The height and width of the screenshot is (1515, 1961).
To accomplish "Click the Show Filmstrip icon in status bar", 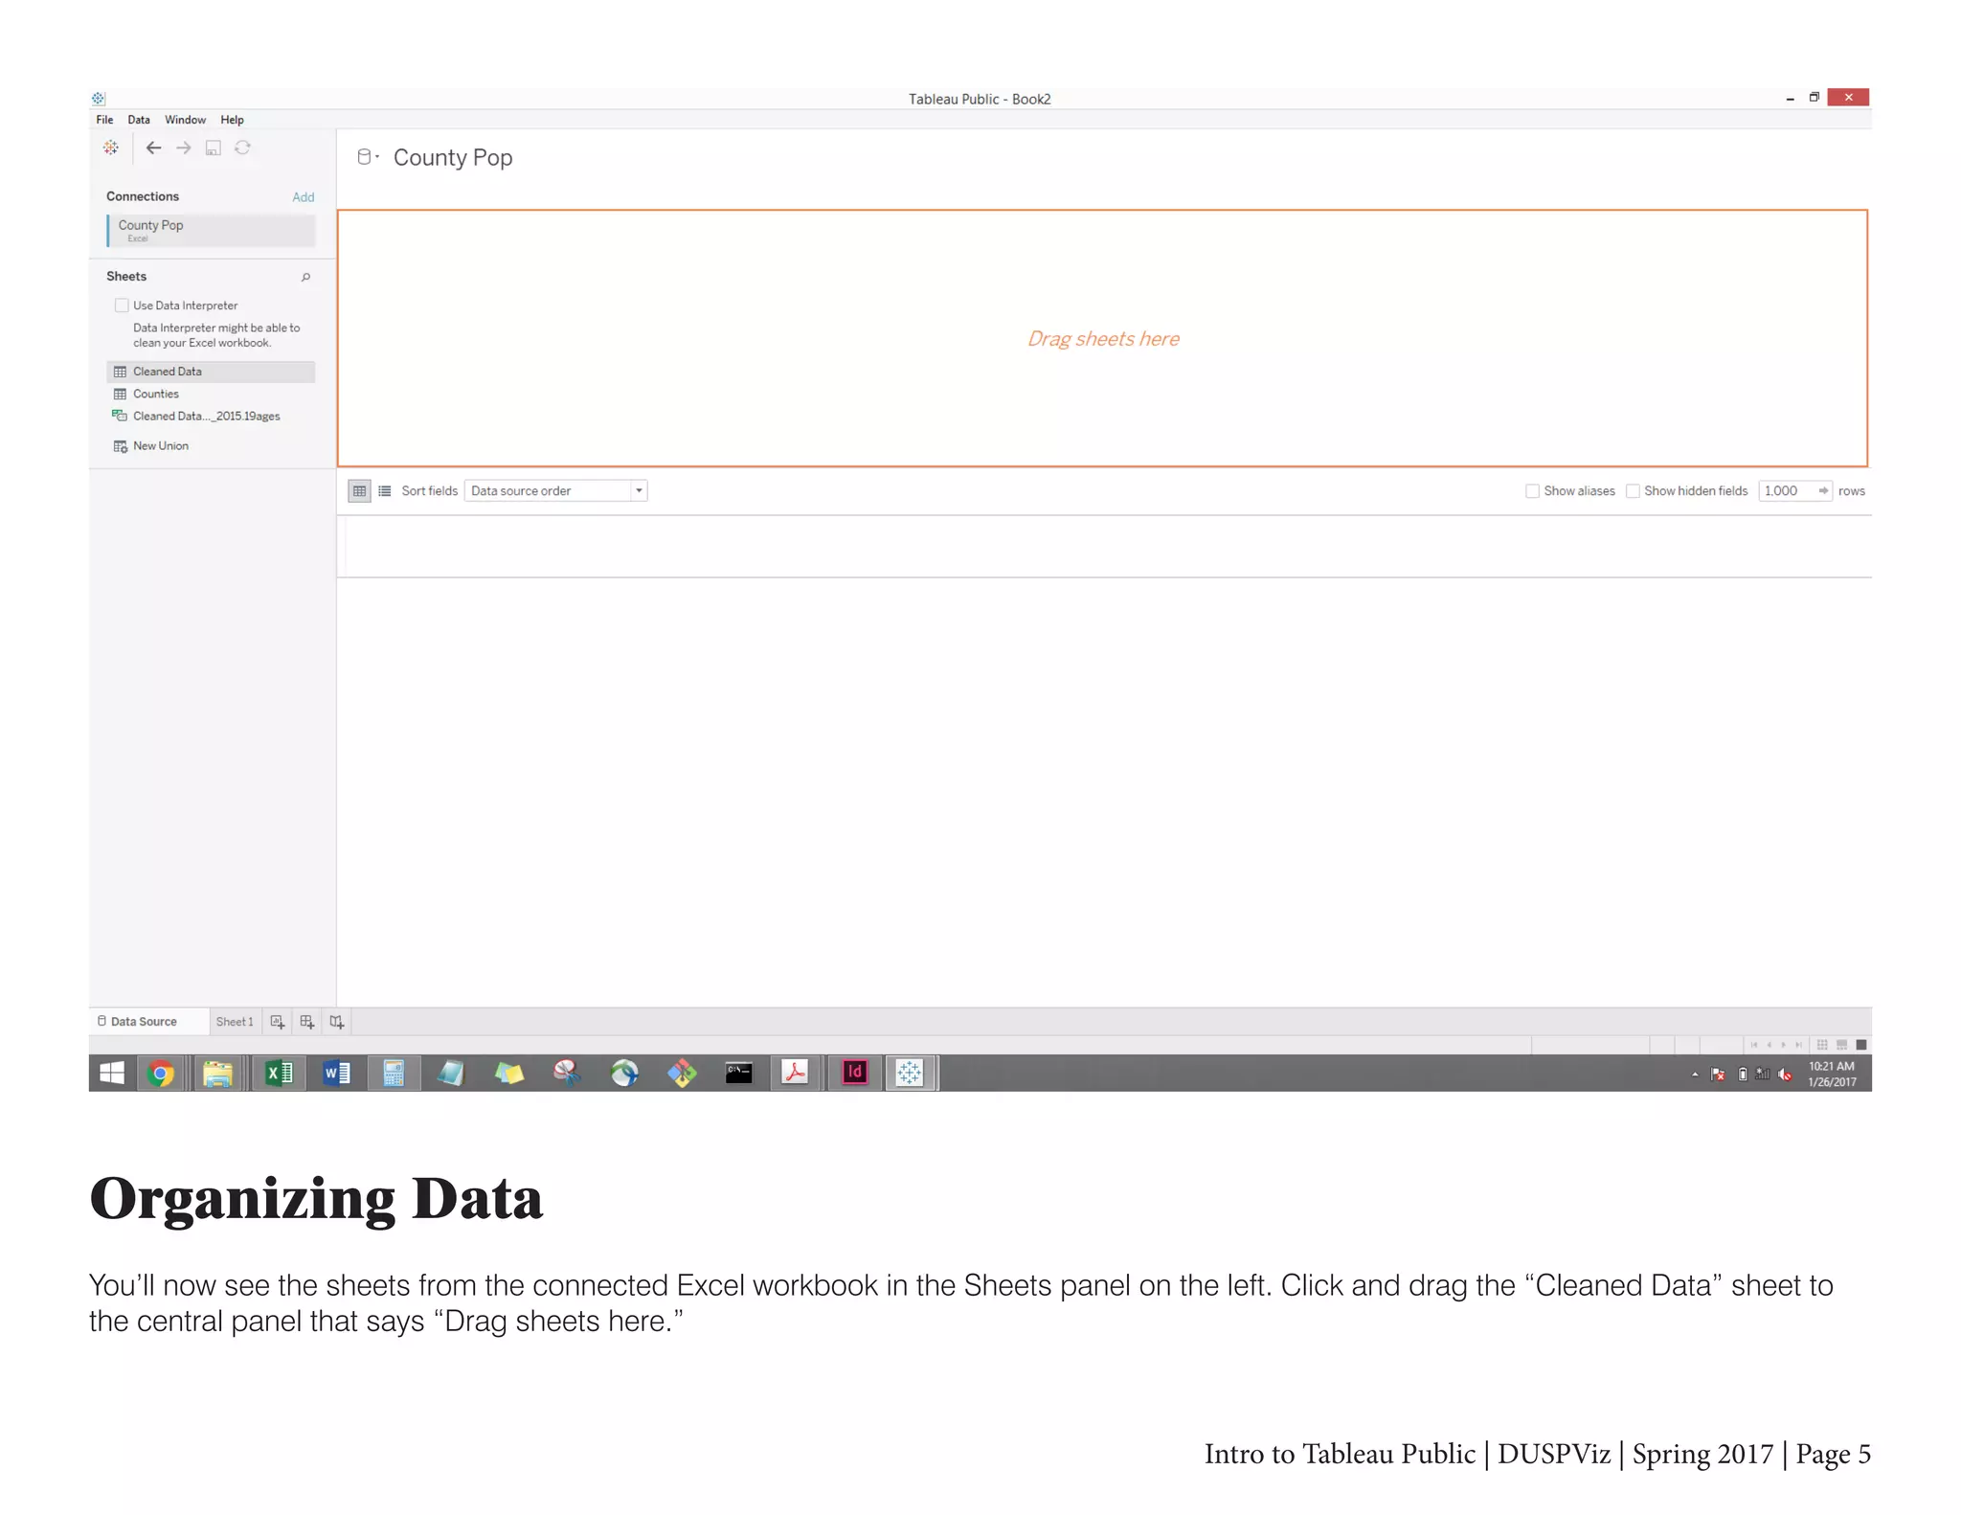I will point(1841,1045).
